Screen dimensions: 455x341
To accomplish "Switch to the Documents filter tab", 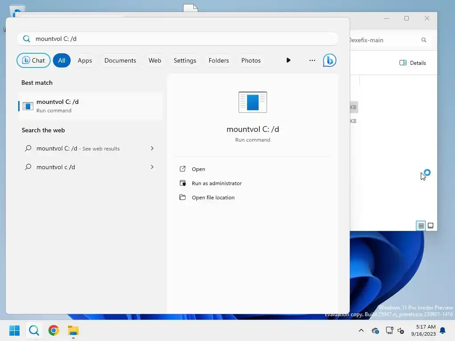I will (x=120, y=60).
